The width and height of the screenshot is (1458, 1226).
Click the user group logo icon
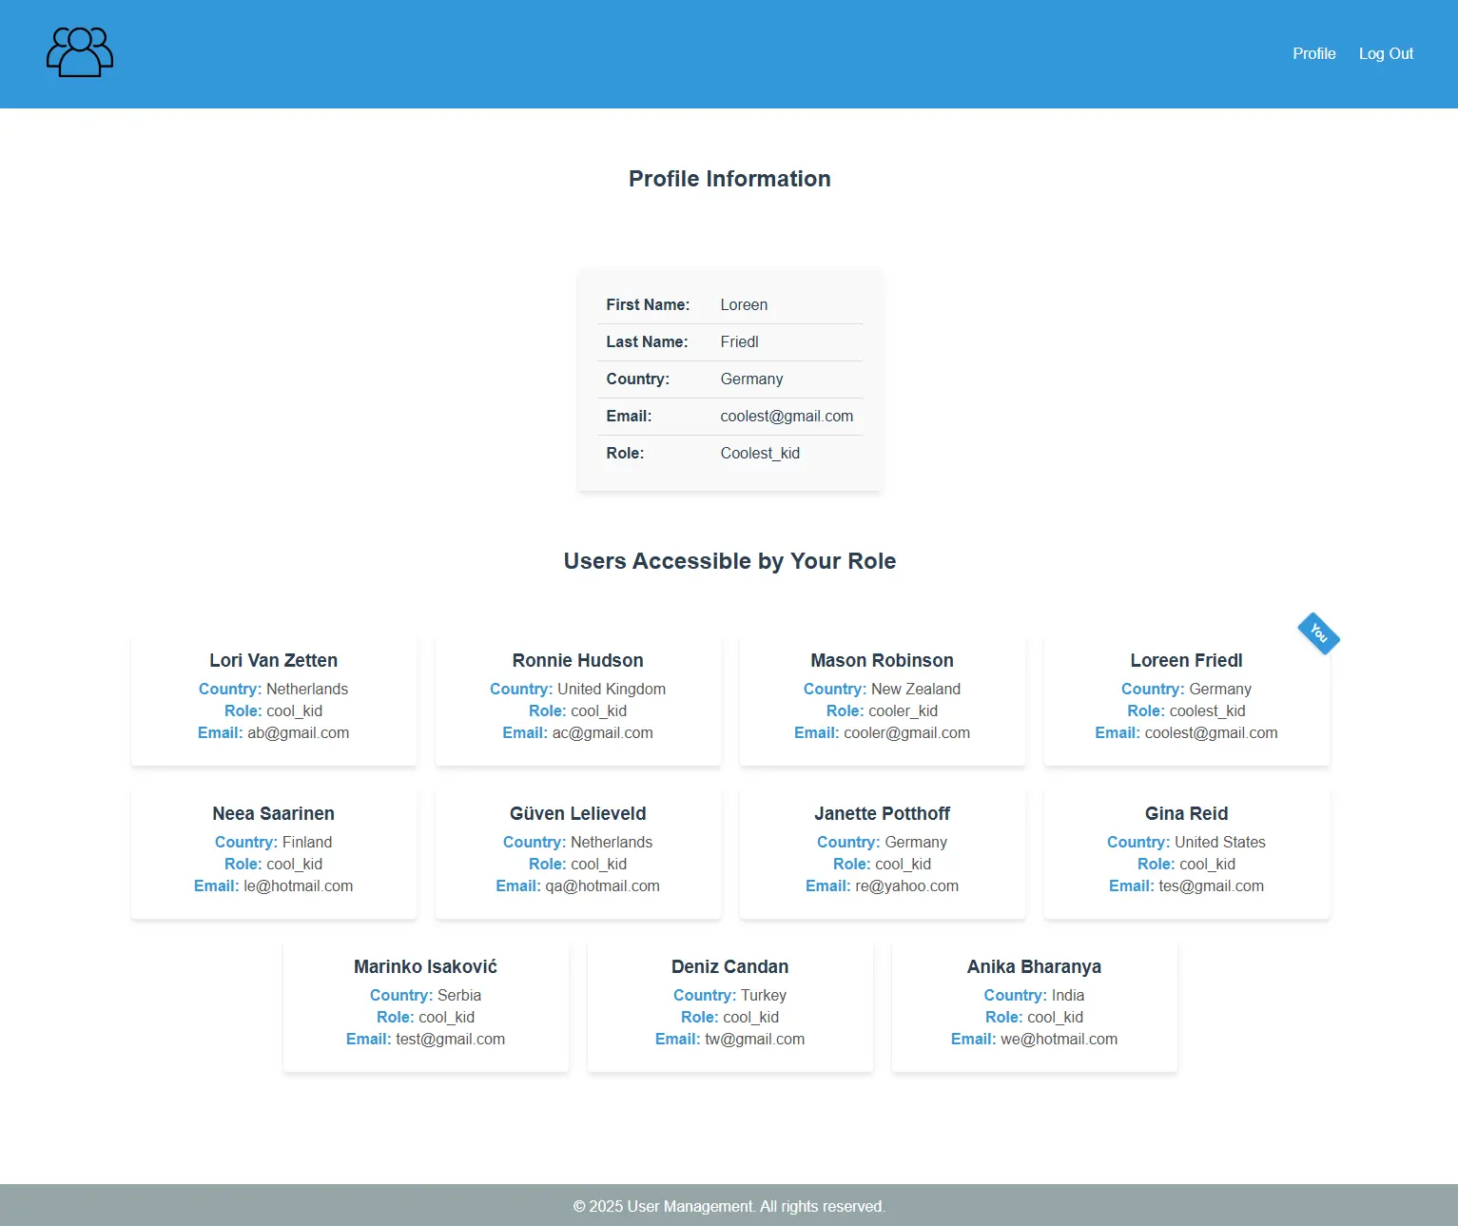pyautogui.click(x=79, y=53)
